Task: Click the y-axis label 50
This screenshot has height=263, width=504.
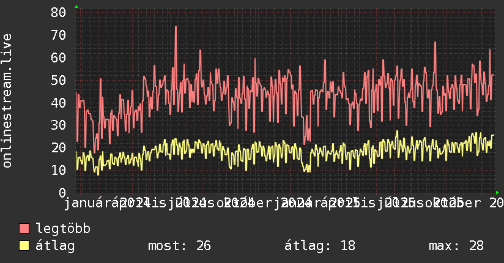Action: click(58, 80)
